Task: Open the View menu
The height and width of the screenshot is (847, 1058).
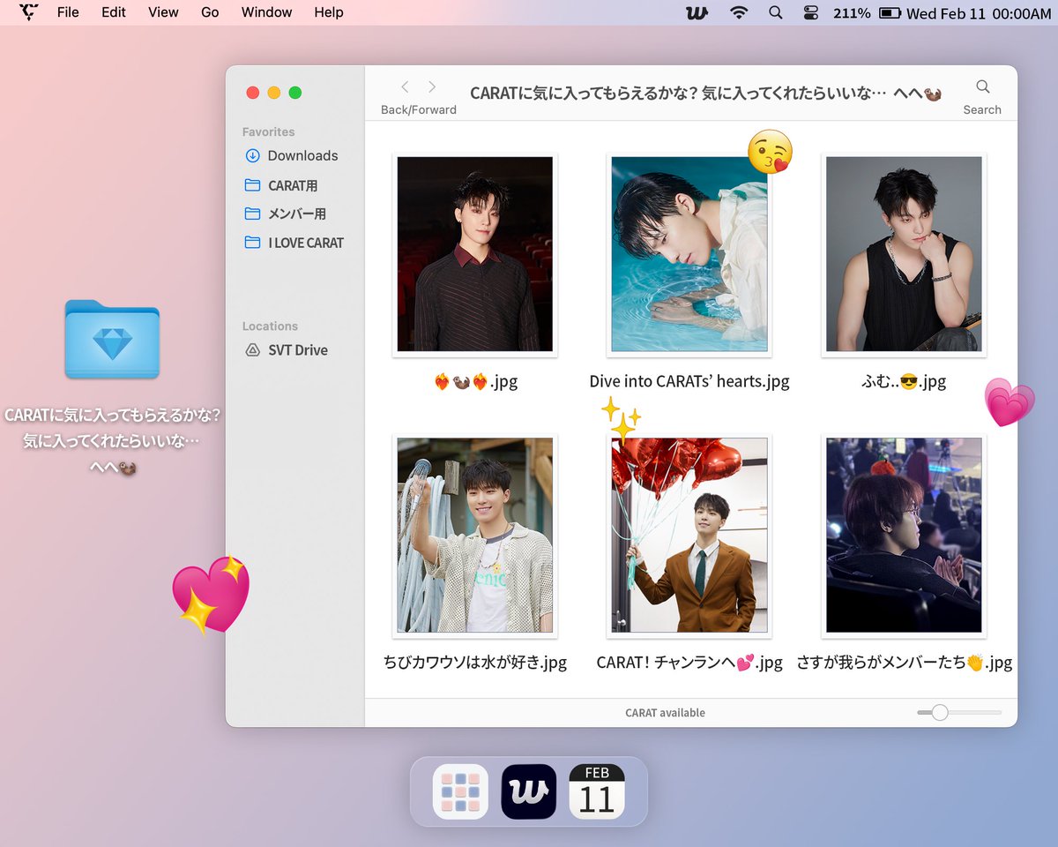Action: point(162,12)
